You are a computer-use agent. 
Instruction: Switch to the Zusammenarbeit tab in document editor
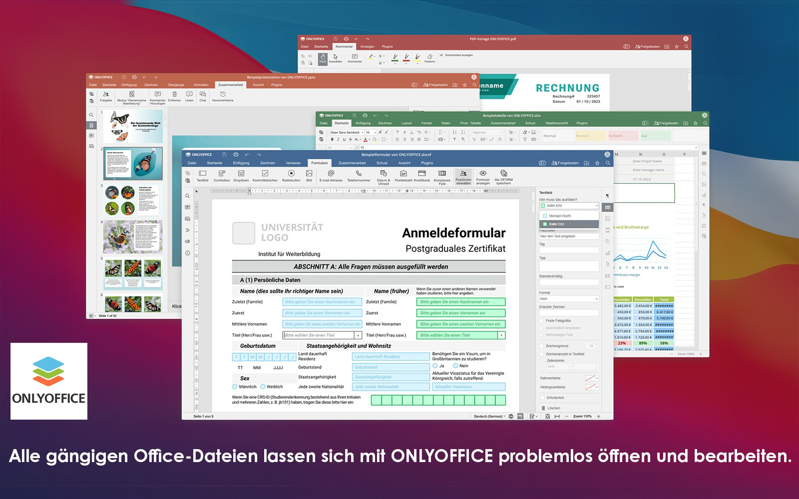click(352, 163)
